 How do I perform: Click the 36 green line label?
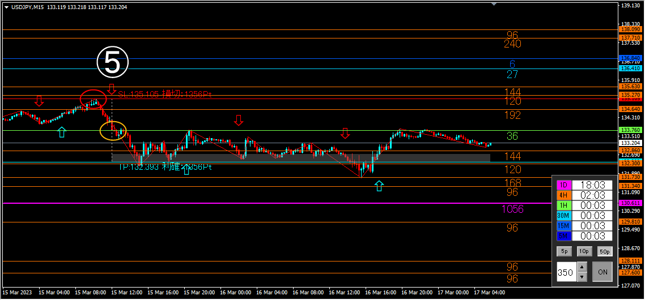[x=512, y=136]
